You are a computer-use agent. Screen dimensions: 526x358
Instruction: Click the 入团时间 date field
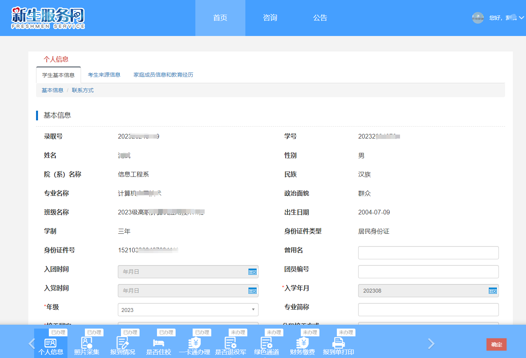[x=188, y=272]
